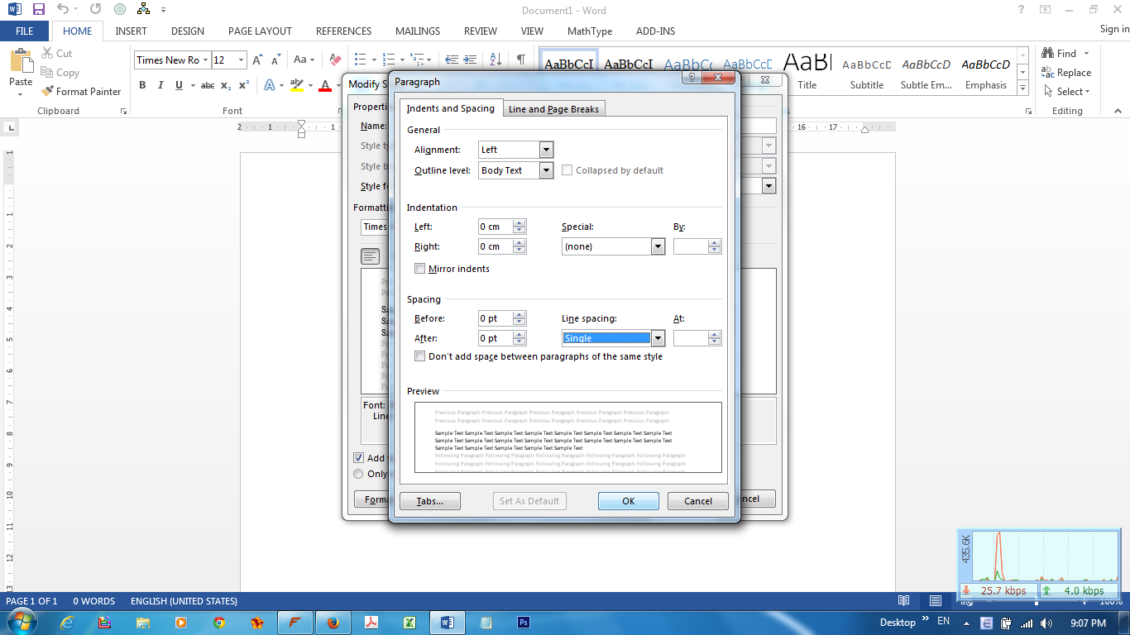
Task: Click the Paste clipboard icon
Action: click(x=21, y=61)
